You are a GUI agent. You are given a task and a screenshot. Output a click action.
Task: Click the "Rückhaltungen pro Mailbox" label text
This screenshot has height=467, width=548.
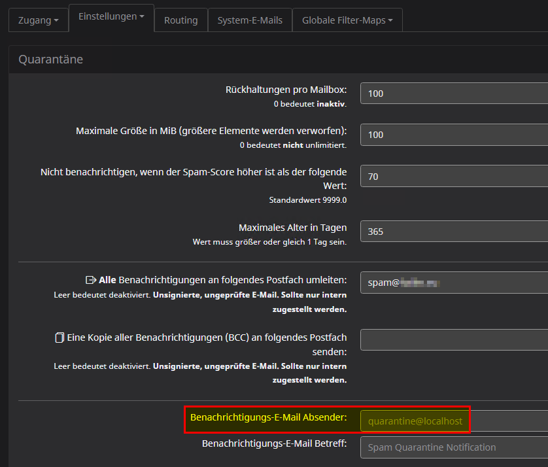286,89
